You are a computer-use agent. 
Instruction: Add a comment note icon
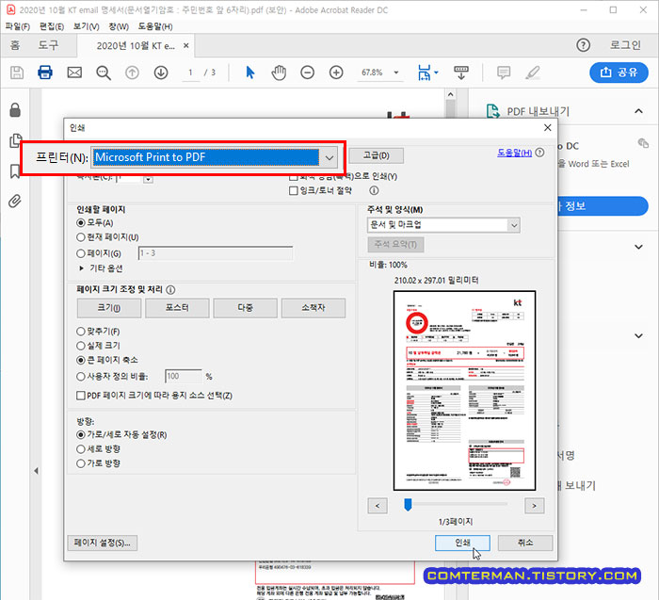point(504,73)
